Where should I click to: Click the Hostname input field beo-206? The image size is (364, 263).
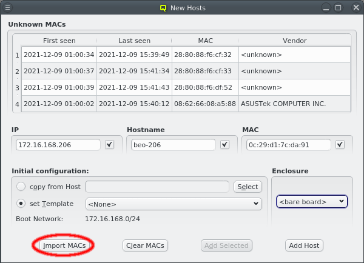tap(174, 145)
